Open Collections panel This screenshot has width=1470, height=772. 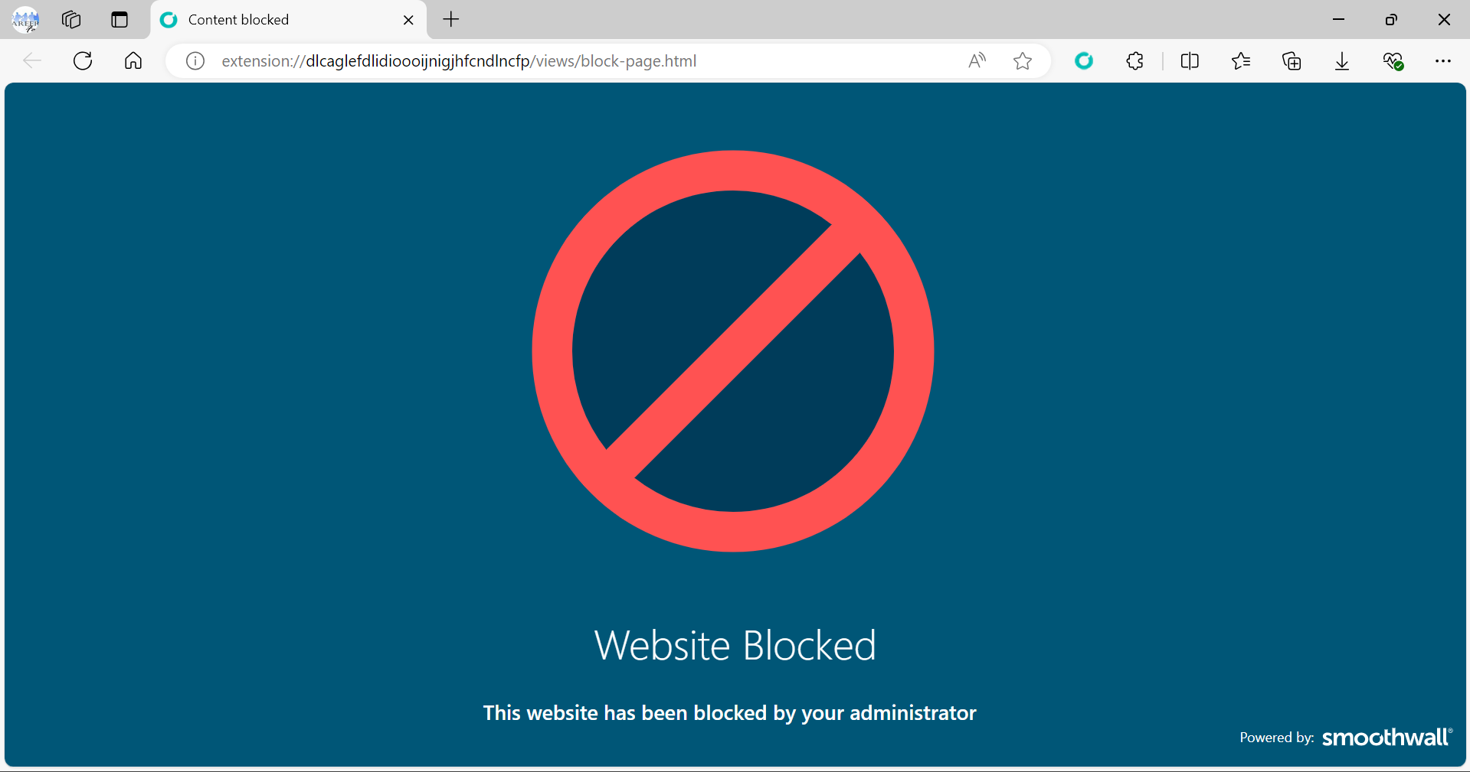point(1292,60)
